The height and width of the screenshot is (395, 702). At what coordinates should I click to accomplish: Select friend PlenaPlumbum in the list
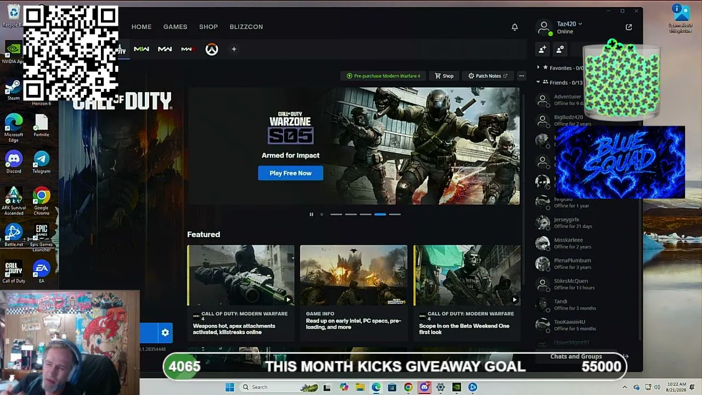(x=586, y=264)
